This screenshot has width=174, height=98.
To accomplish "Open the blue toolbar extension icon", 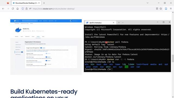I will point(166,8).
